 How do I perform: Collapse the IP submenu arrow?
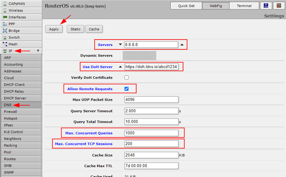(38, 51)
